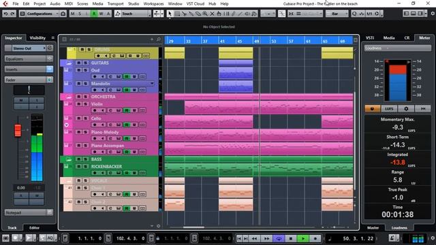Click the fader volume value field 0.00

(21, 188)
